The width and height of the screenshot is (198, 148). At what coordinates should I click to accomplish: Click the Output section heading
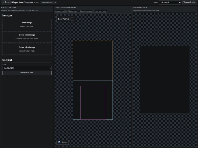click(x=7, y=60)
